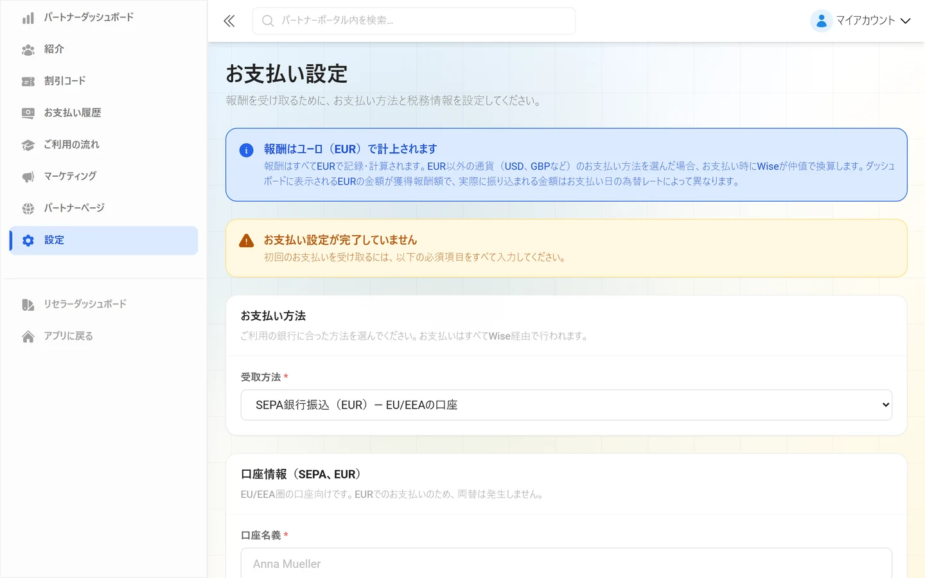Image resolution: width=925 pixels, height=578 pixels.
Task: Click the ticket icon next to 割引コード
Action: click(28, 82)
